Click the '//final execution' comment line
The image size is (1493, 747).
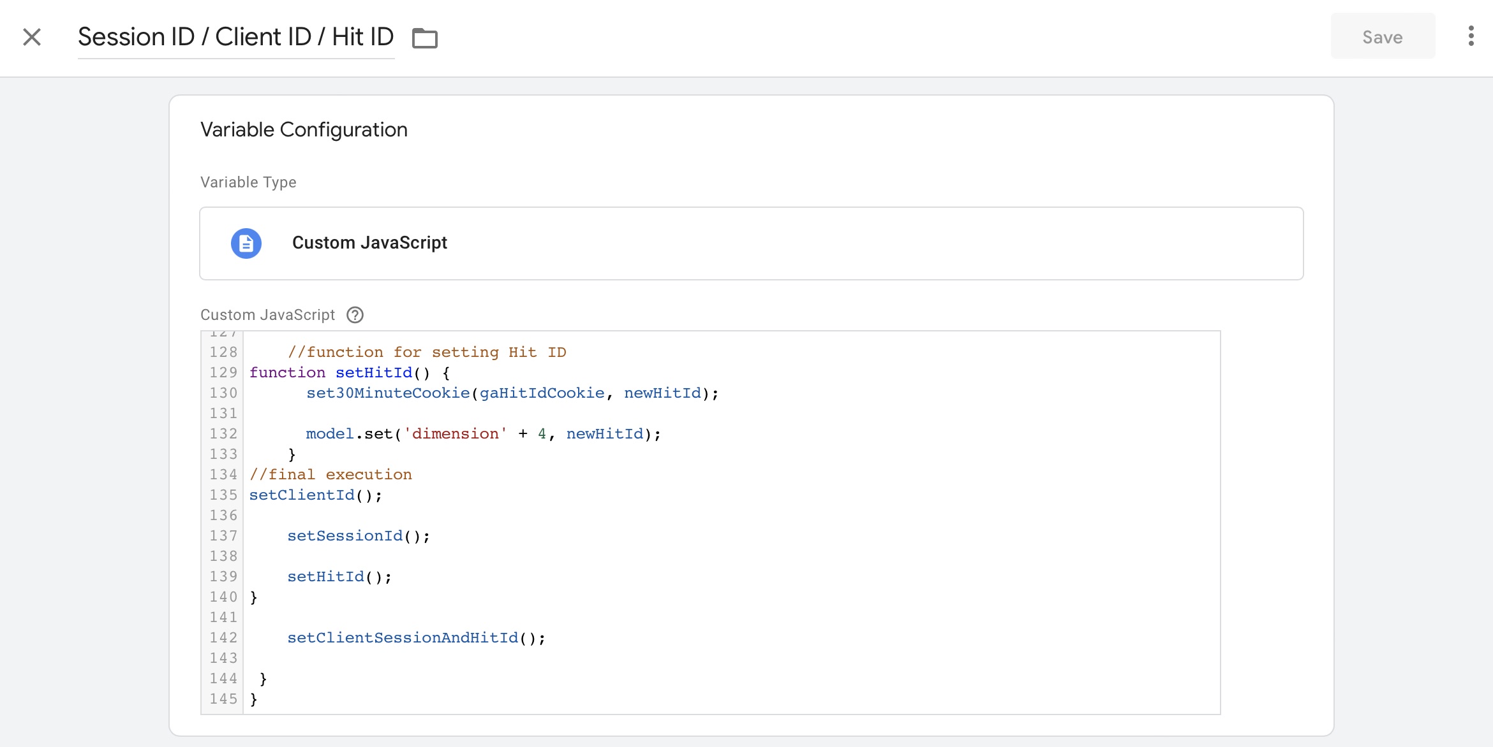tap(331, 475)
